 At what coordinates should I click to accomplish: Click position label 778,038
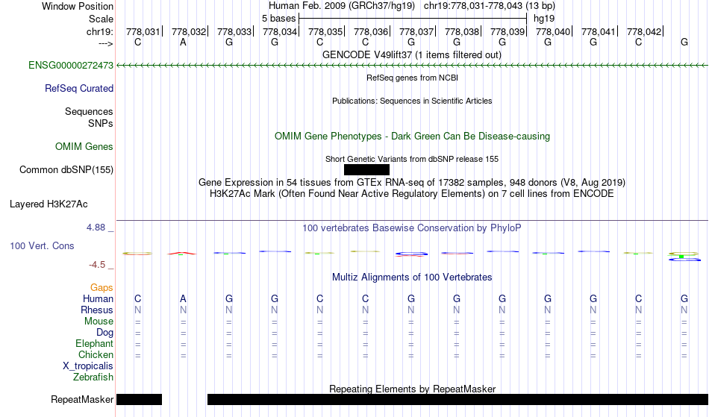(462, 31)
